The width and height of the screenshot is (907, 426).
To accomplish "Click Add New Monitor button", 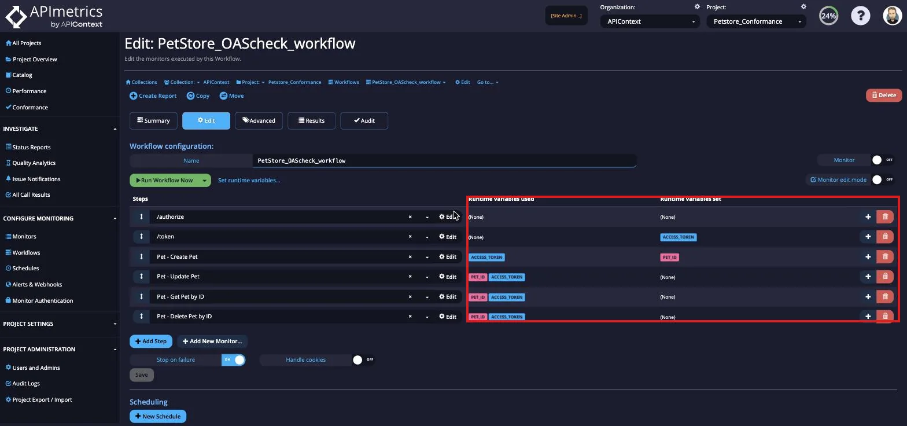I will coord(212,341).
